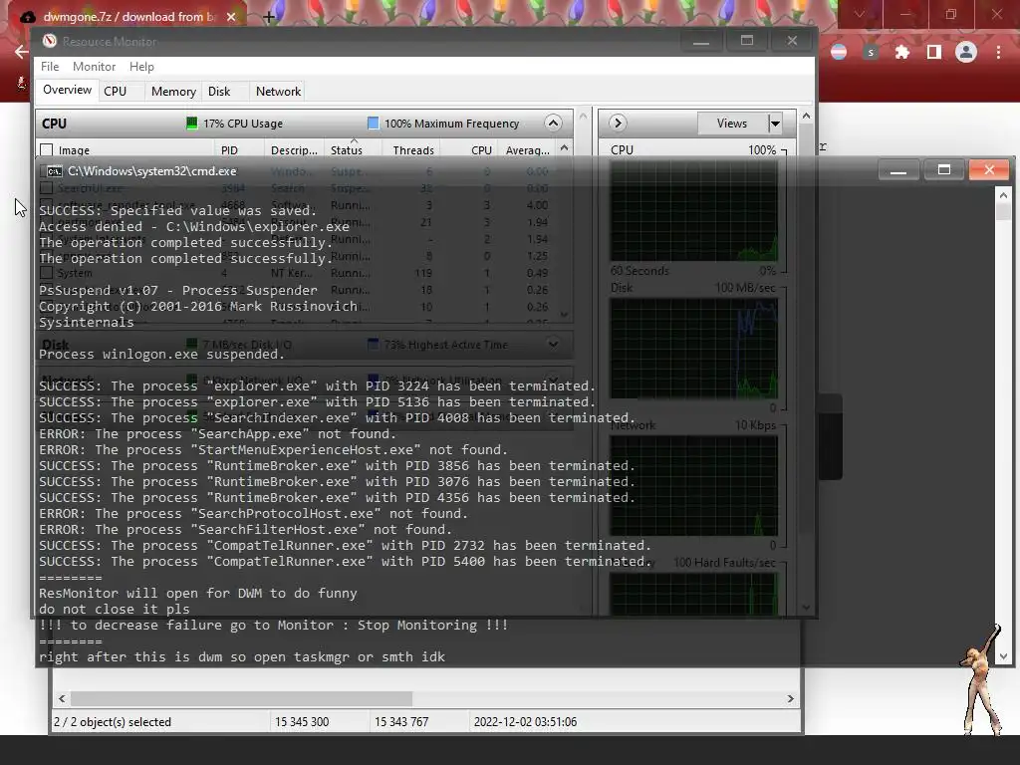Tick the select-all Image checkbox

coord(46,150)
